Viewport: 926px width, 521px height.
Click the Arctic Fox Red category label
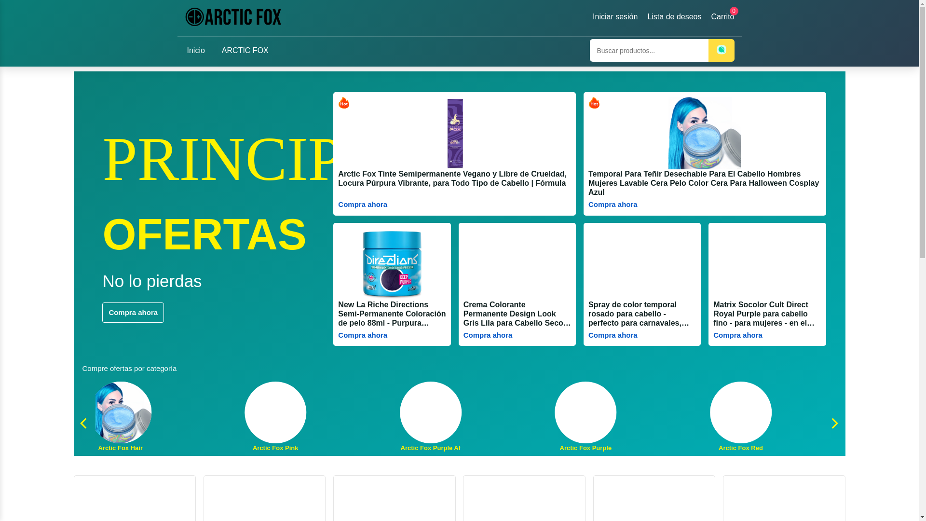(741, 448)
